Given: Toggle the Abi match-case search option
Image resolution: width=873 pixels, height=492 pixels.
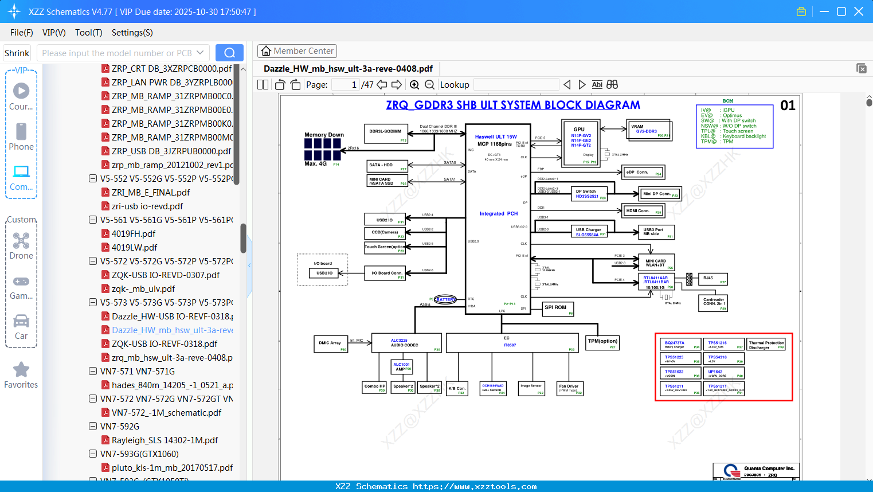Looking at the screenshot, I should point(597,85).
